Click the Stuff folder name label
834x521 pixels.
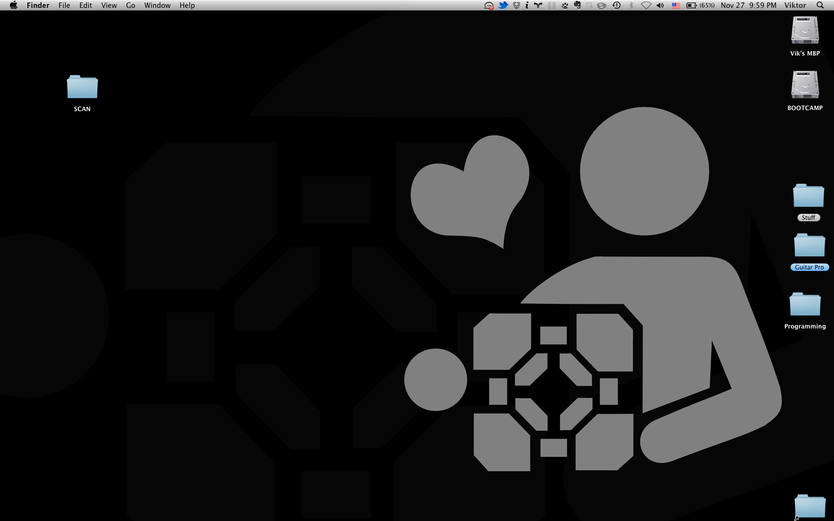[809, 218]
